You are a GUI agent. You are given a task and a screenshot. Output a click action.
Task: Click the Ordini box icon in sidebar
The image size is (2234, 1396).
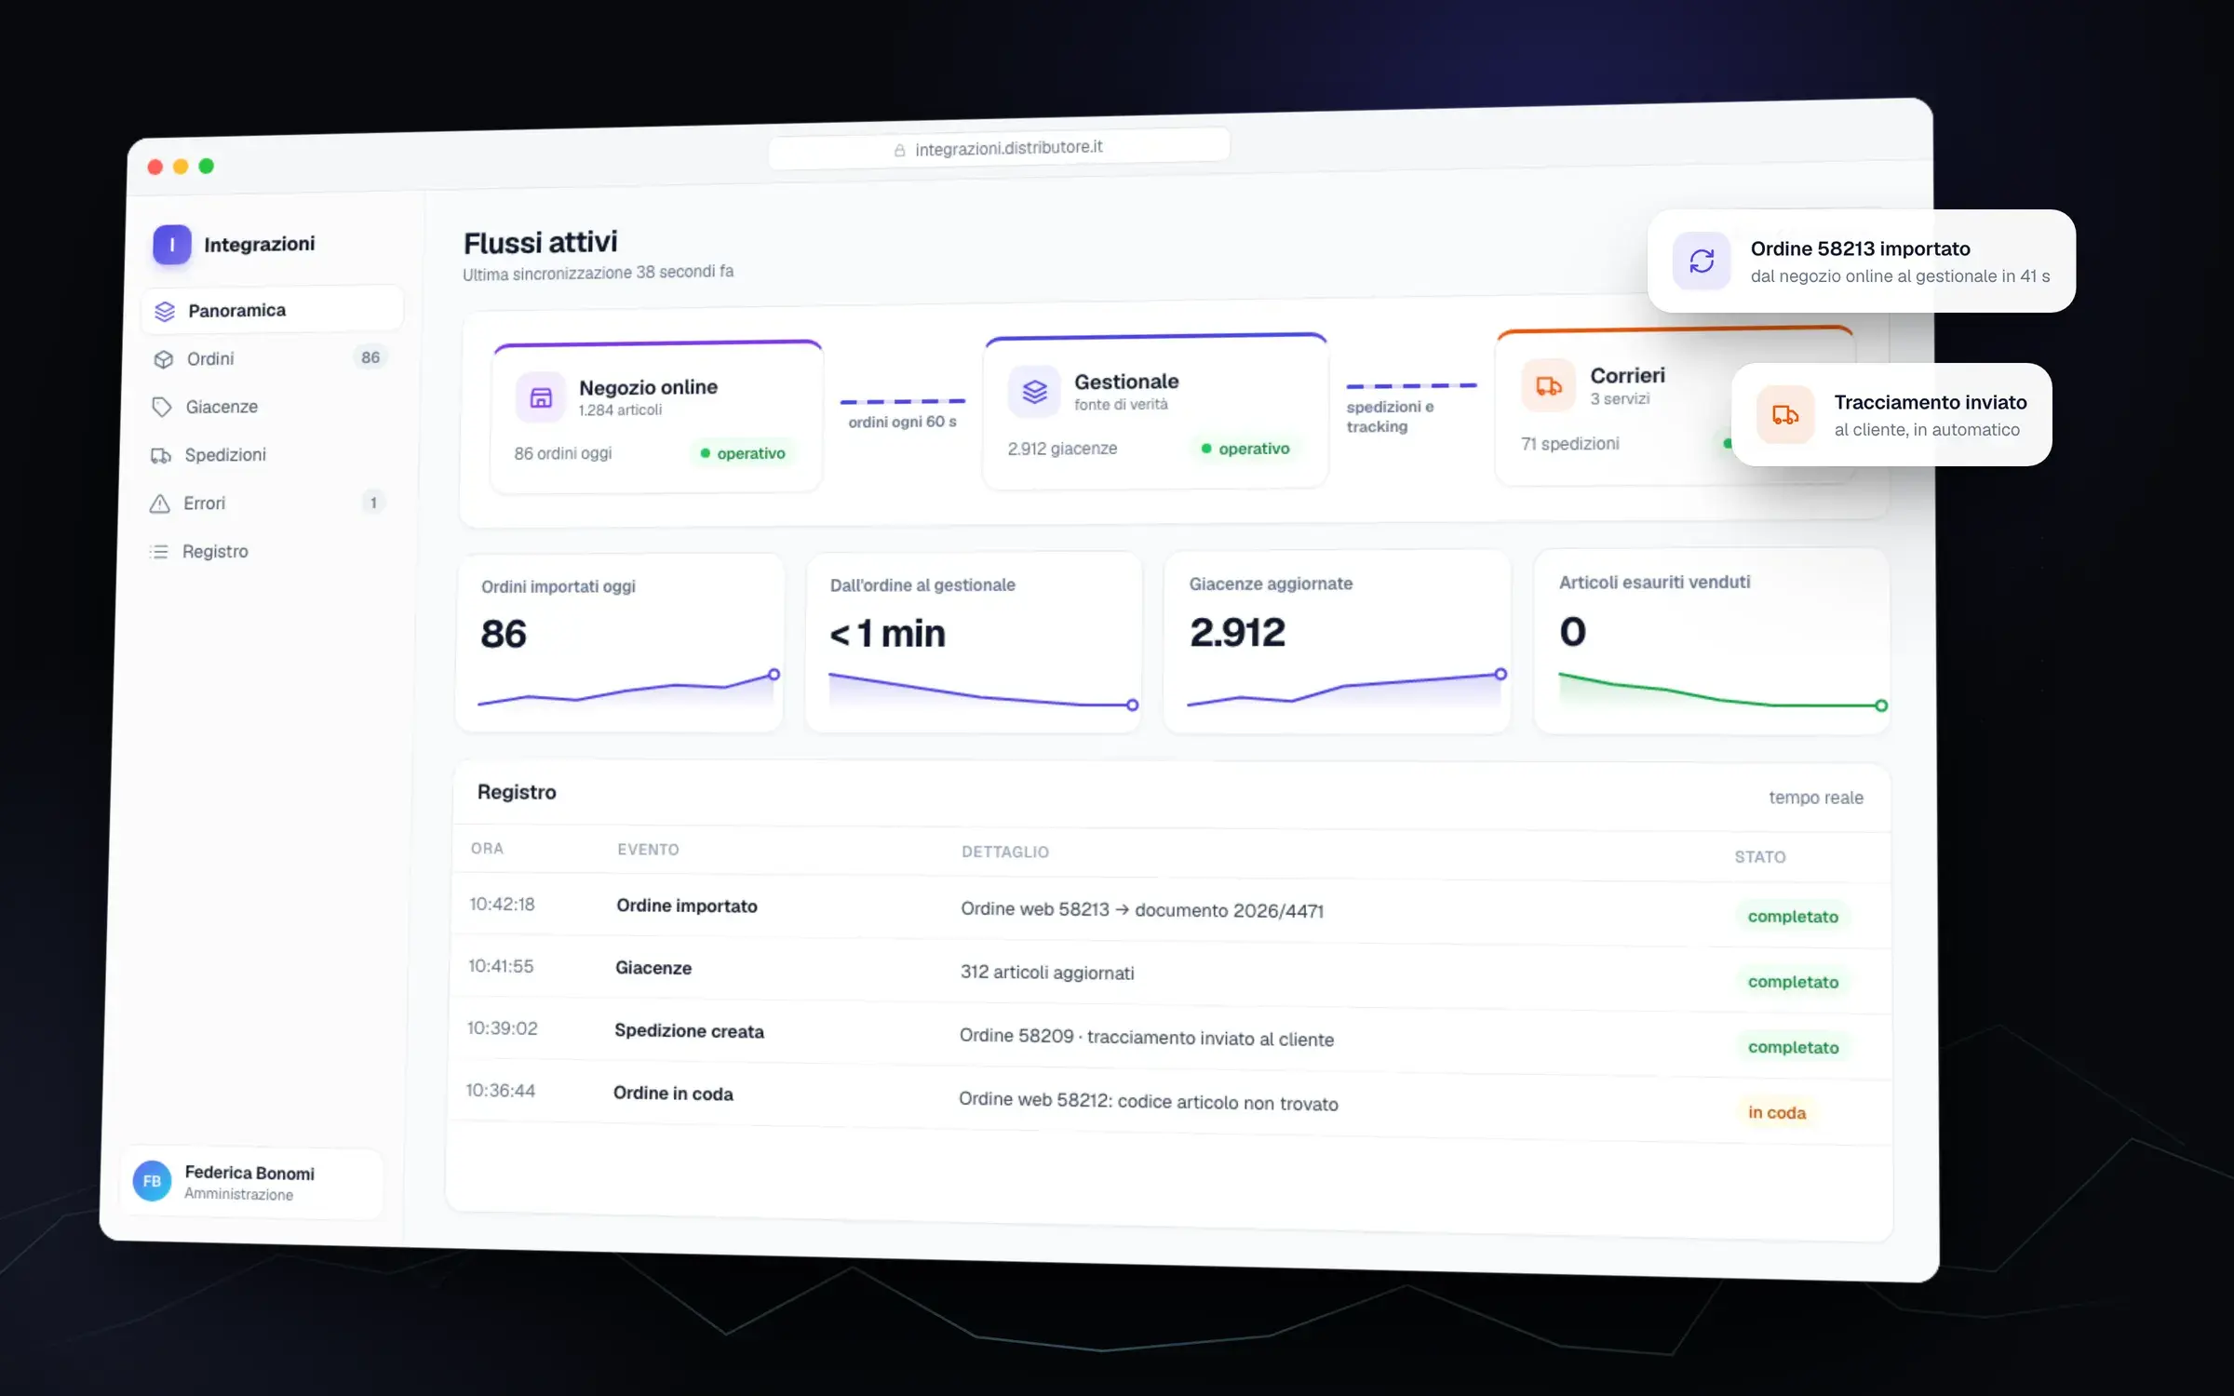pyautogui.click(x=164, y=359)
